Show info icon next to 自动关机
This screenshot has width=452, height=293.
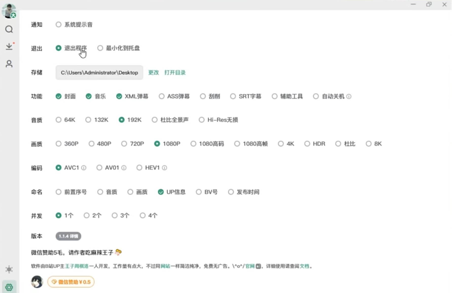(349, 97)
